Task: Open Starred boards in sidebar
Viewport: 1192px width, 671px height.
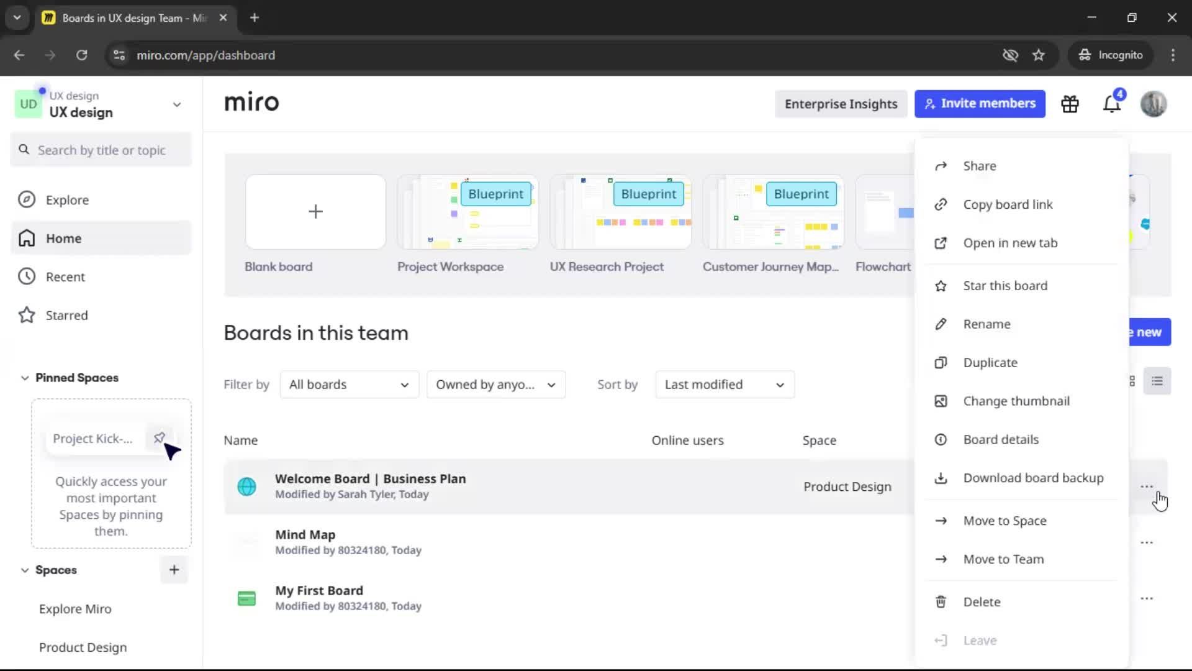Action: click(101, 316)
